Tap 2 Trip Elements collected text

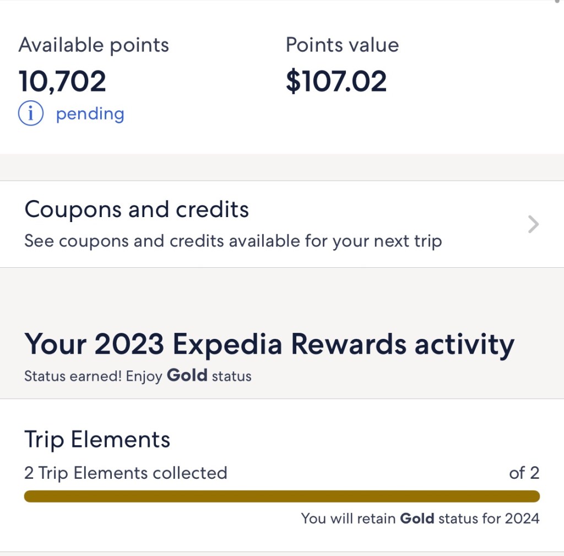point(126,473)
